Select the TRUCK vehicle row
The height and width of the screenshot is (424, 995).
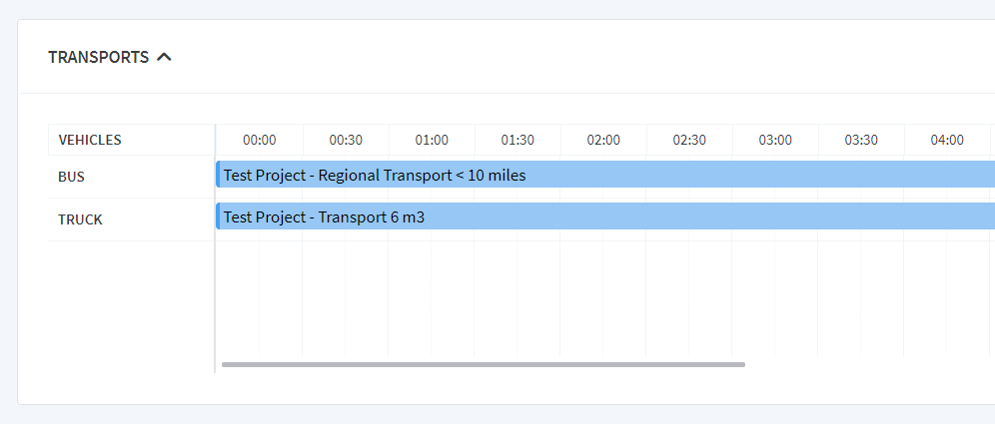click(131, 219)
